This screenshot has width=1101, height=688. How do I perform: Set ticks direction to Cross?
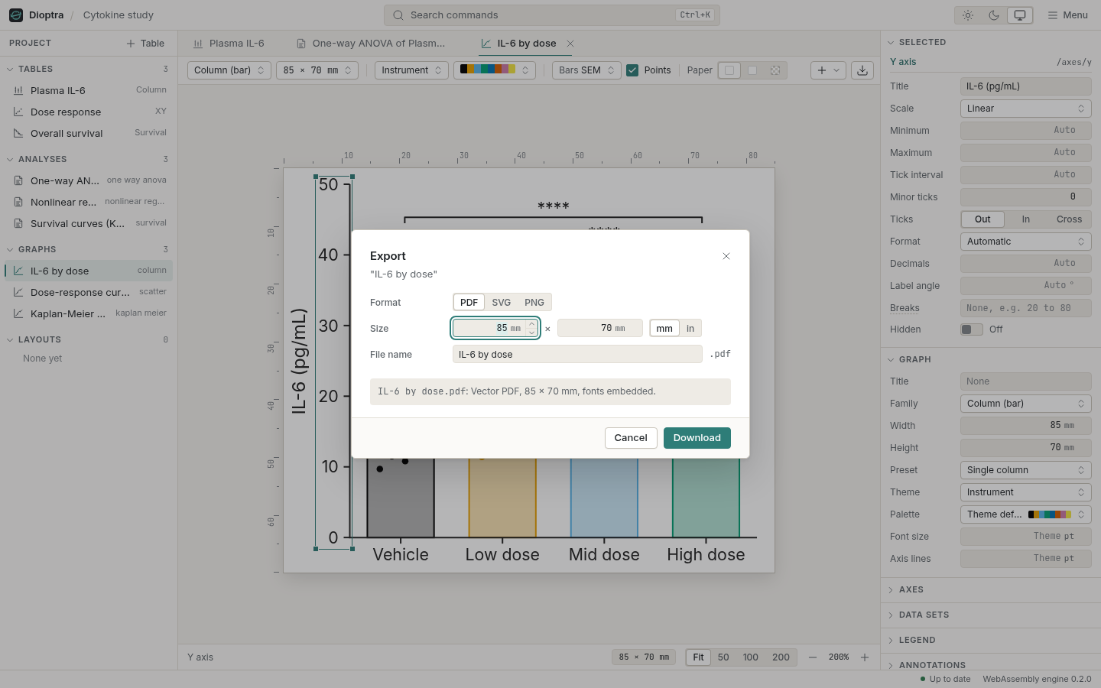click(1069, 219)
